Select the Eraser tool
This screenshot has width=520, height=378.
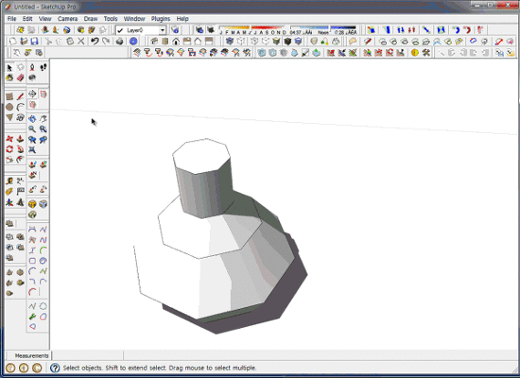pyautogui.click(x=21, y=77)
